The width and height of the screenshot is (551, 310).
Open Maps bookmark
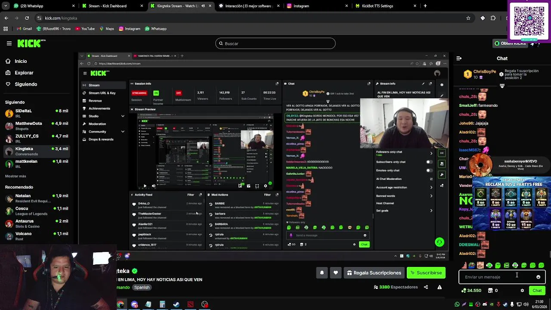tap(107, 29)
